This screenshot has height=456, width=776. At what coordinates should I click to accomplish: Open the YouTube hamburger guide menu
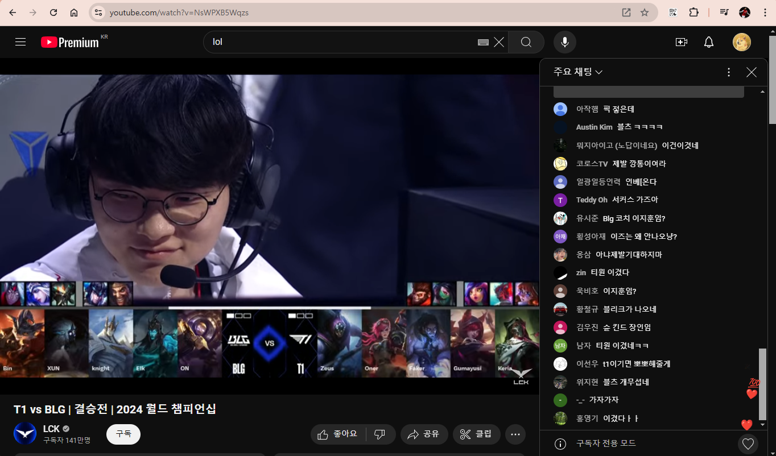coord(20,42)
